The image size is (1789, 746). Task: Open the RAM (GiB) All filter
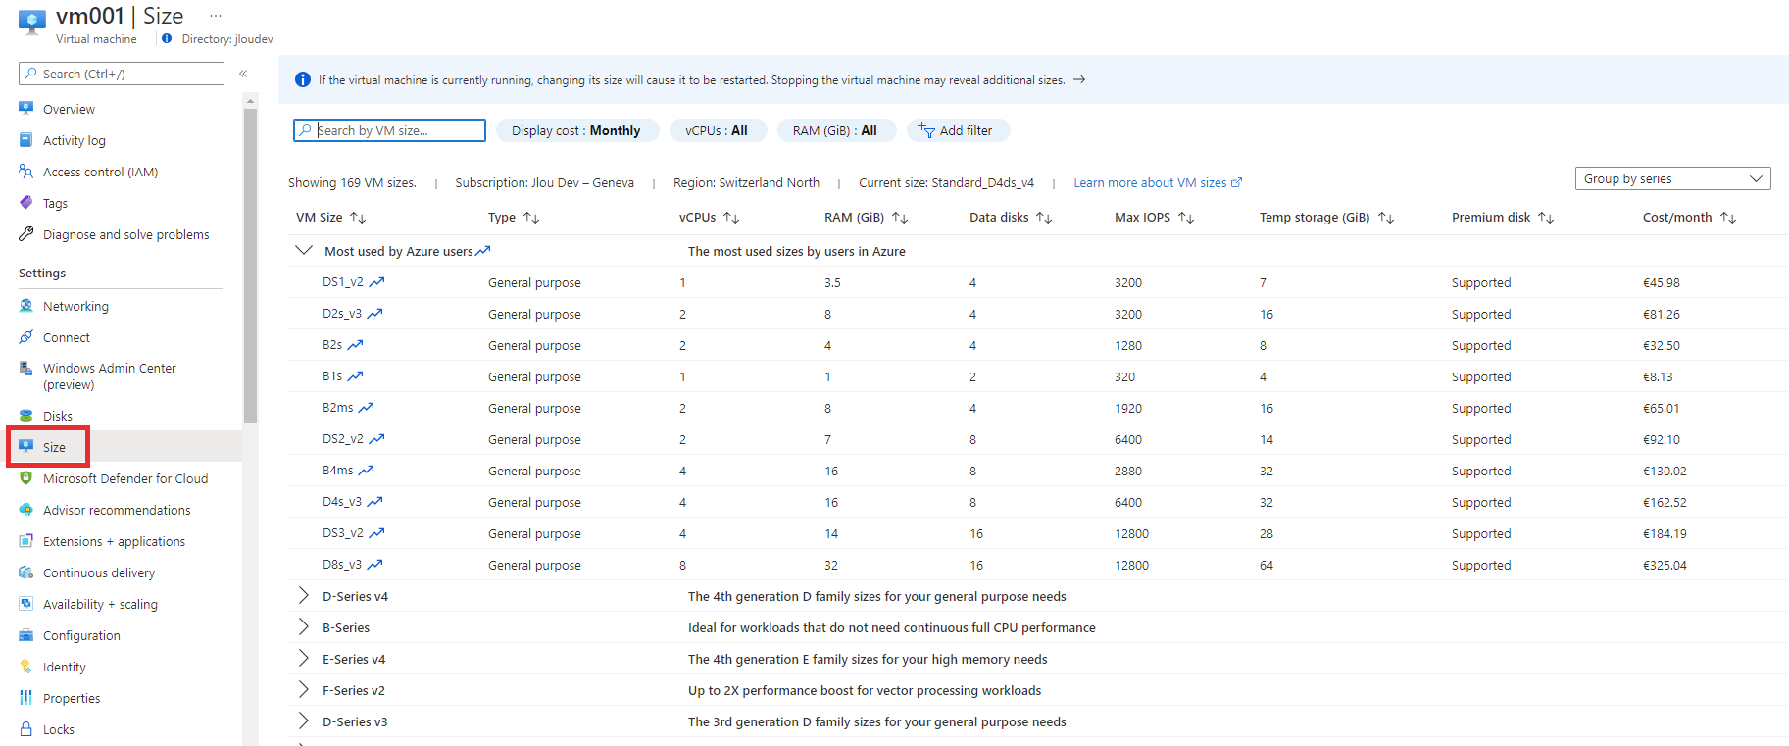(835, 130)
